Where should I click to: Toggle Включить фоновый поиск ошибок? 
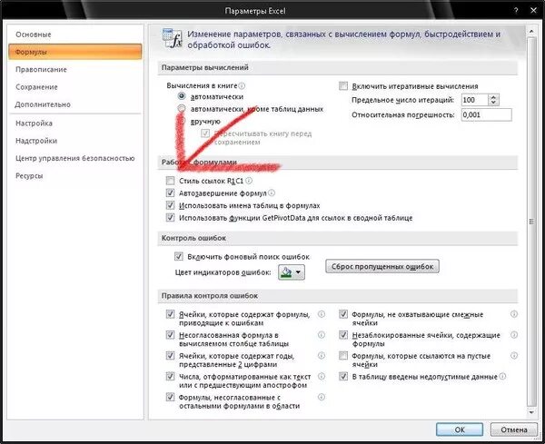coord(178,256)
